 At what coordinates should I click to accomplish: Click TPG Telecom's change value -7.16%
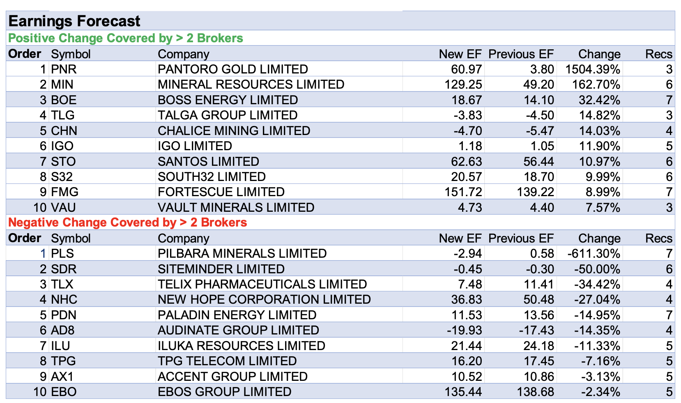[600, 361]
